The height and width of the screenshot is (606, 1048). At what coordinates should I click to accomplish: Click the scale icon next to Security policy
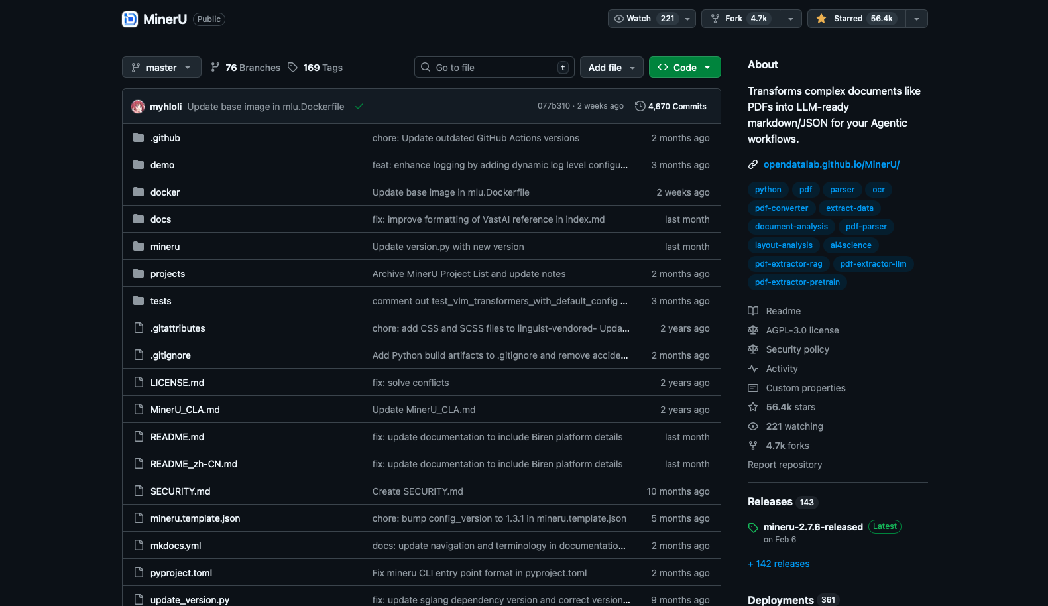(x=753, y=349)
